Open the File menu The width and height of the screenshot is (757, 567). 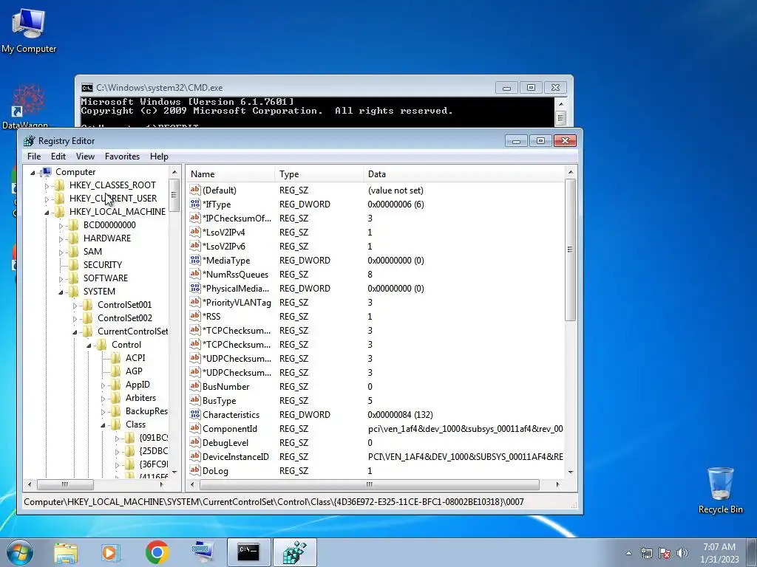[34, 157]
